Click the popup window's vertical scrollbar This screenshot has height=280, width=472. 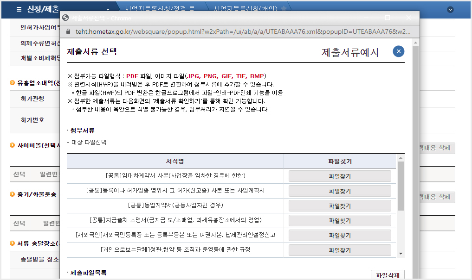415,162
